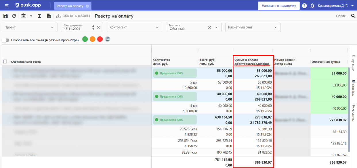Open the 'Столбцы' side panel tab

click(353, 88)
